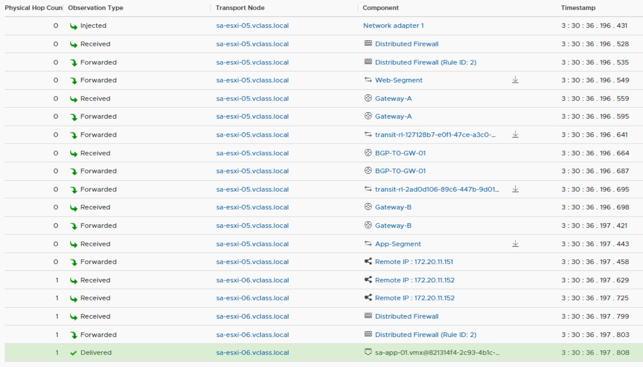This screenshot has width=643, height=367.
Task: Click tunnel icon at timestamp 197.629
Action: [368, 280]
